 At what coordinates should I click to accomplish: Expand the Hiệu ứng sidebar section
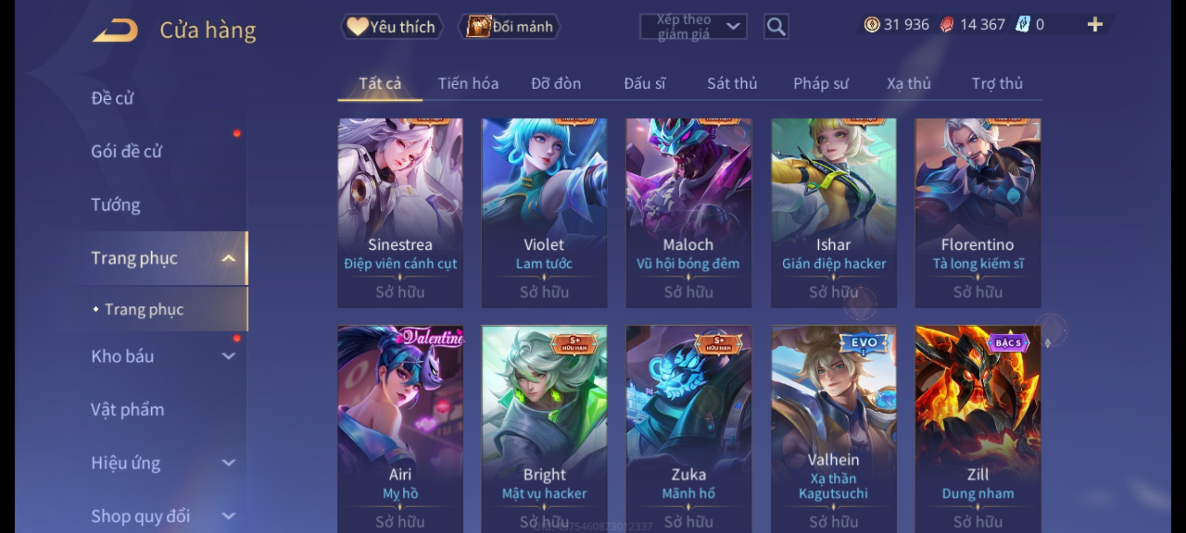tap(228, 463)
